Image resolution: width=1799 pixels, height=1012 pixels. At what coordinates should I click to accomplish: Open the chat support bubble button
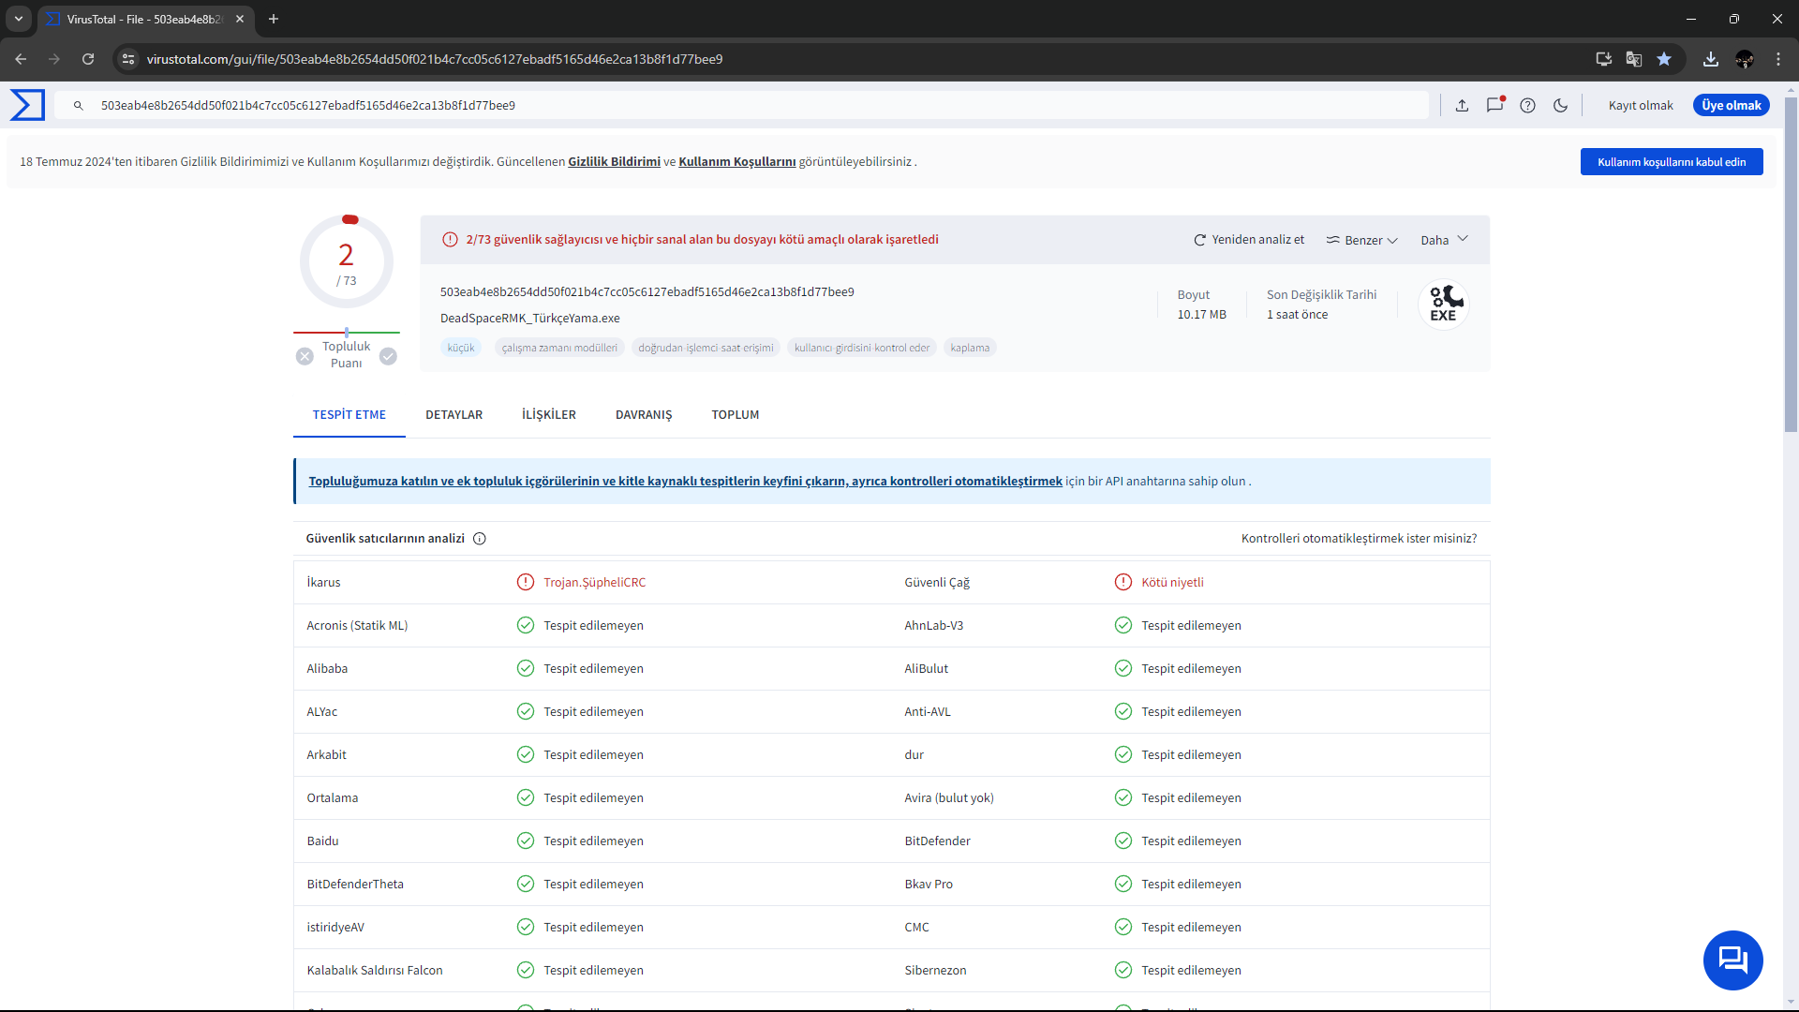coord(1732,960)
